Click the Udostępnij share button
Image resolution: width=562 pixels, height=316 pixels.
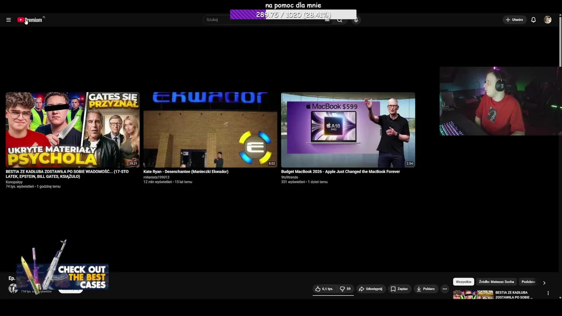(x=371, y=289)
